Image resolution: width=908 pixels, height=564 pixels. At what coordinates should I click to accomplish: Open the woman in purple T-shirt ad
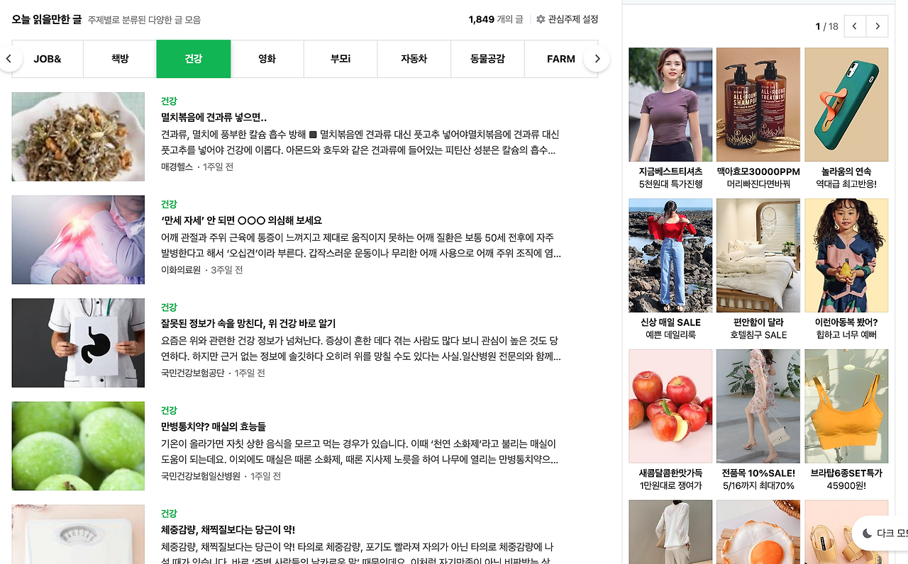670,105
